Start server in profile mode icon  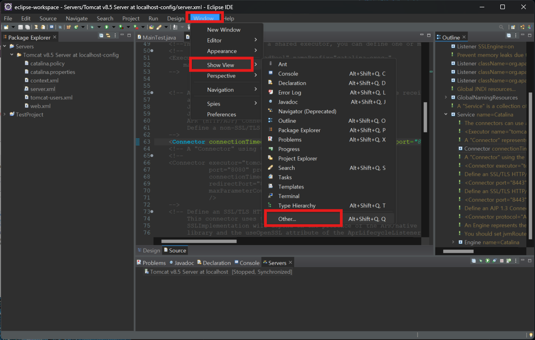pyautogui.click(x=495, y=261)
